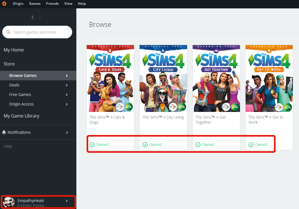Open My Game Library

(x=22, y=116)
